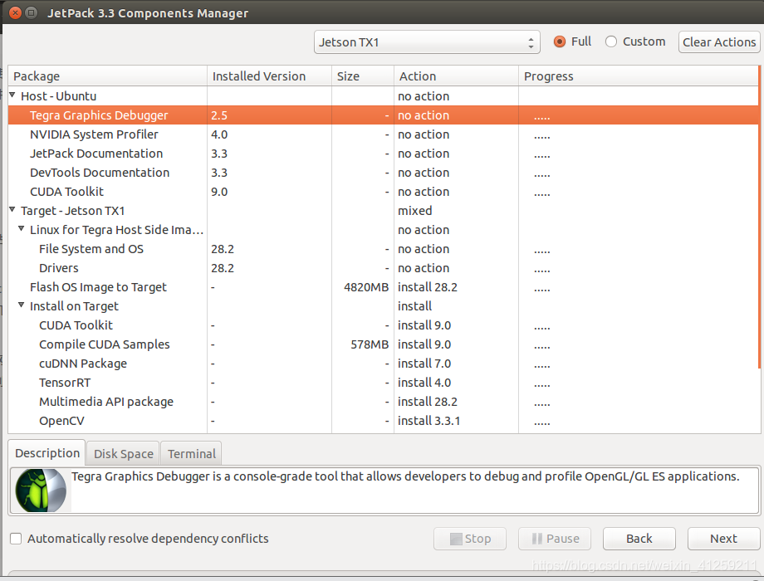Click the Installed Version column header
The height and width of the screenshot is (581, 764).
(x=269, y=76)
